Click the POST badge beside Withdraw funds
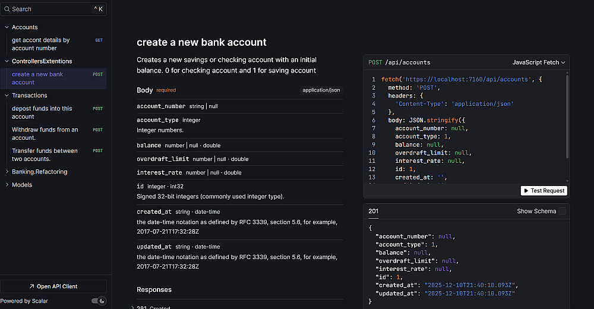Viewport: 594px width, 309px height. pyautogui.click(x=98, y=130)
